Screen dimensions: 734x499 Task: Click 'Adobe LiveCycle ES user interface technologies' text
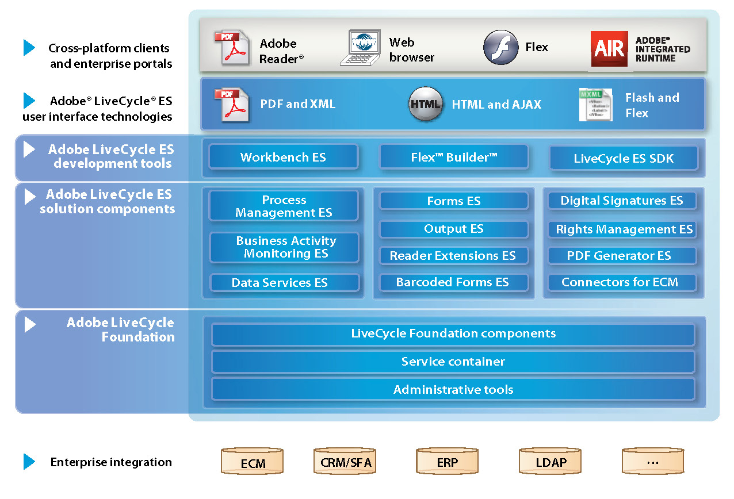[97, 109]
